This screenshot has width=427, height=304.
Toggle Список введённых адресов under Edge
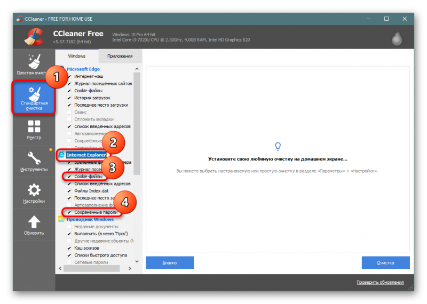point(69,126)
